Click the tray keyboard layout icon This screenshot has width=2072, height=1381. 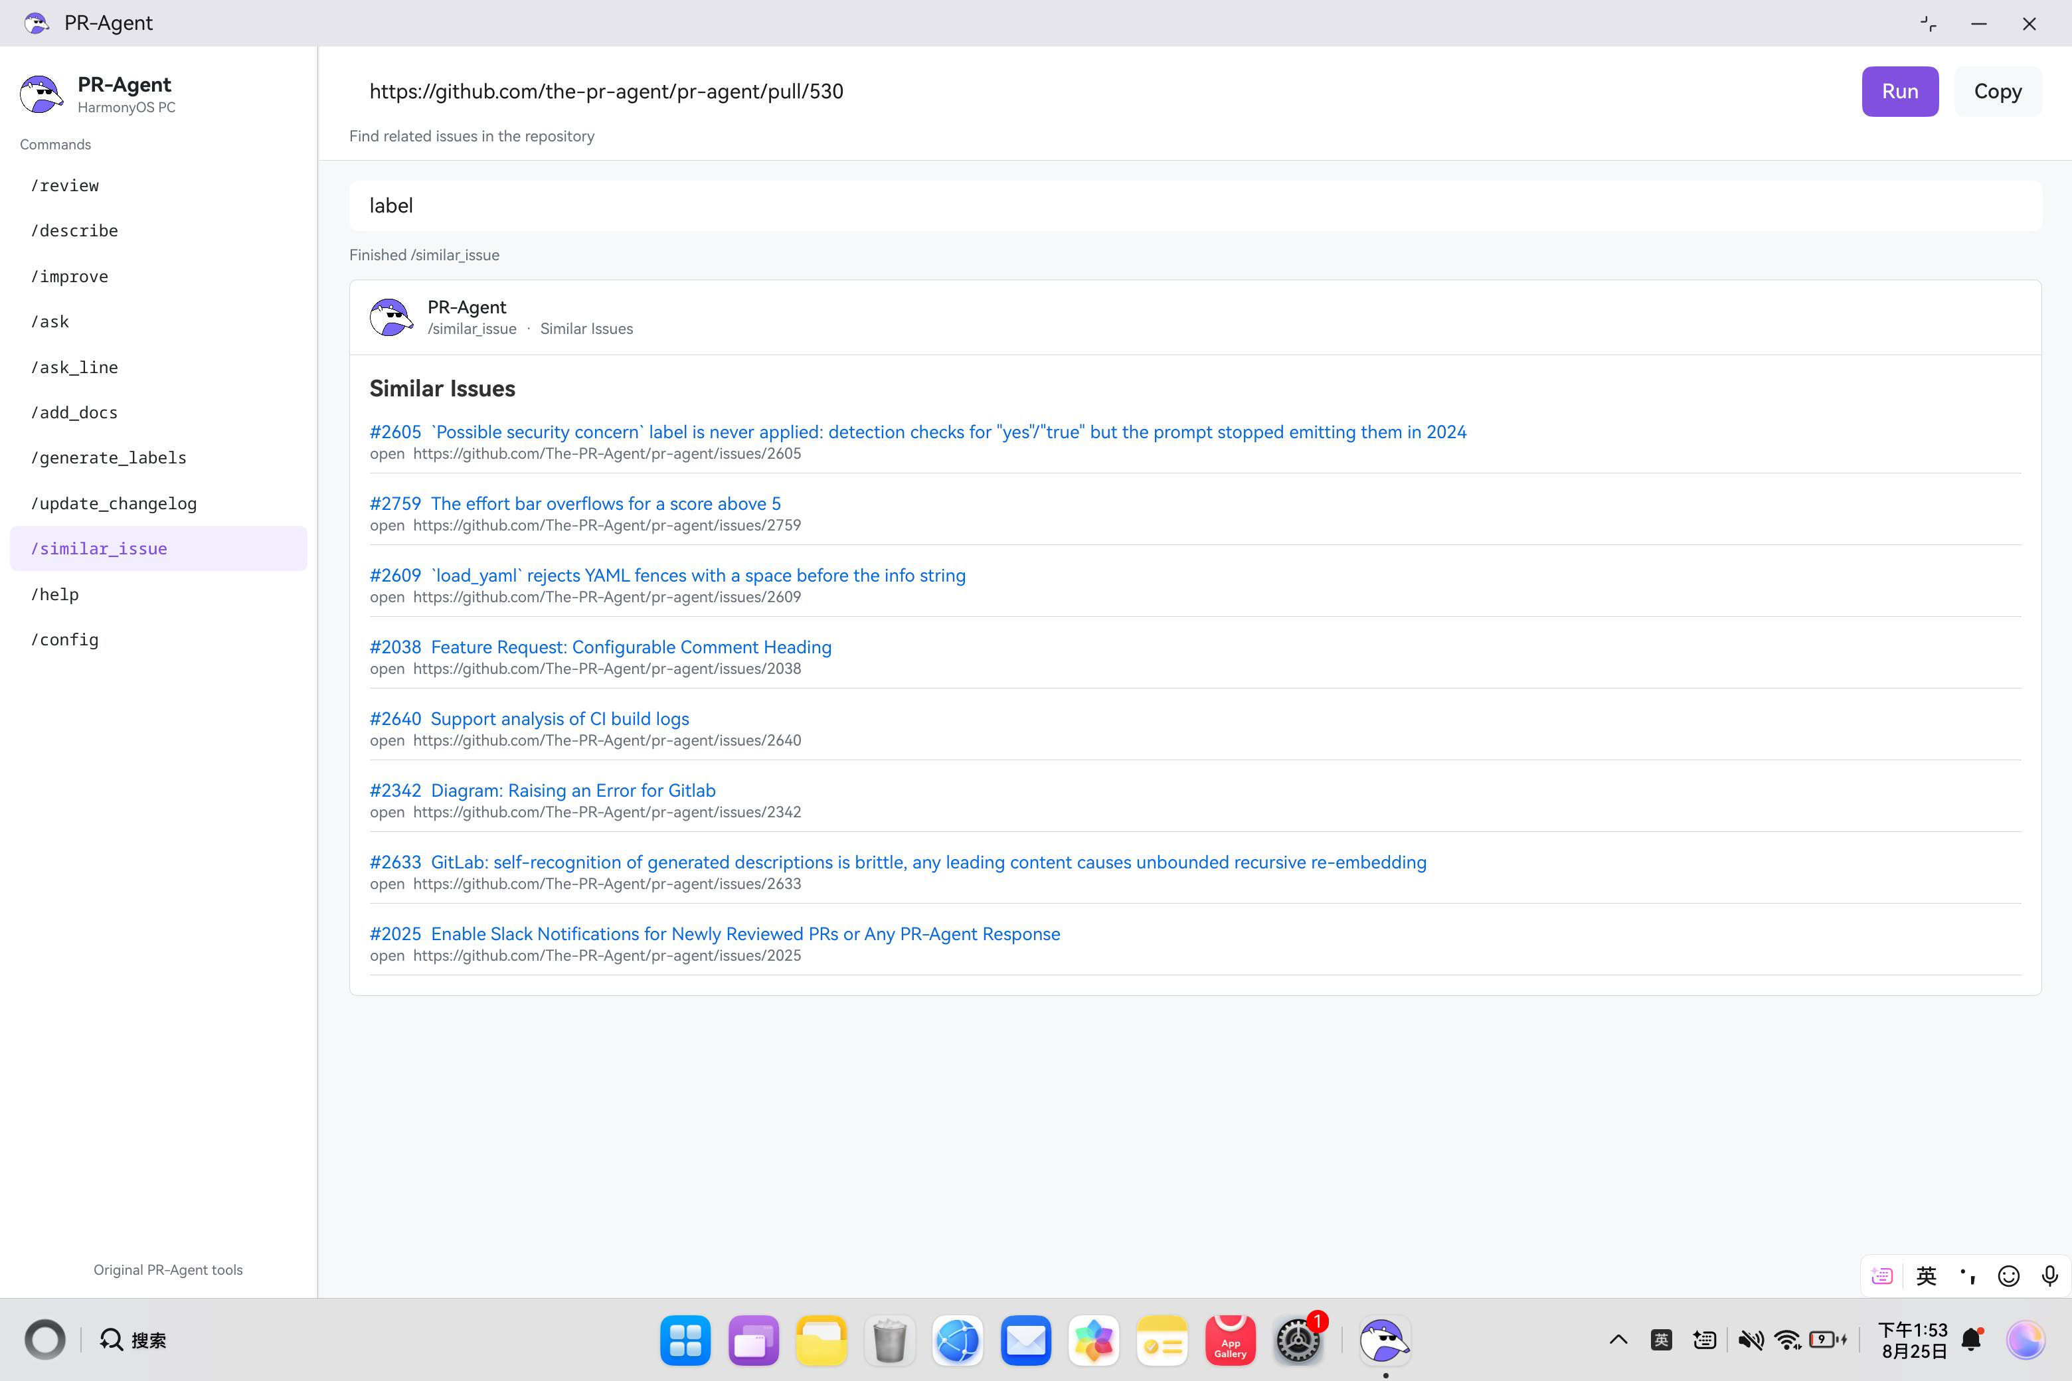pos(1705,1340)
